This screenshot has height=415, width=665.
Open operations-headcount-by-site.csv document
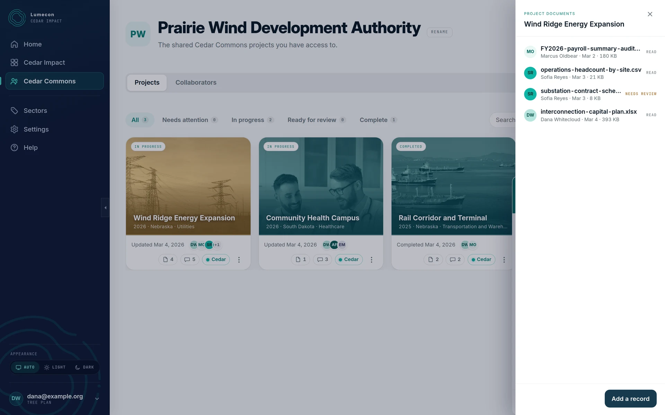[x=590, y=73]
